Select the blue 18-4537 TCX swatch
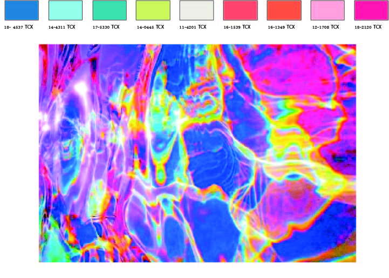 [22, 10]
